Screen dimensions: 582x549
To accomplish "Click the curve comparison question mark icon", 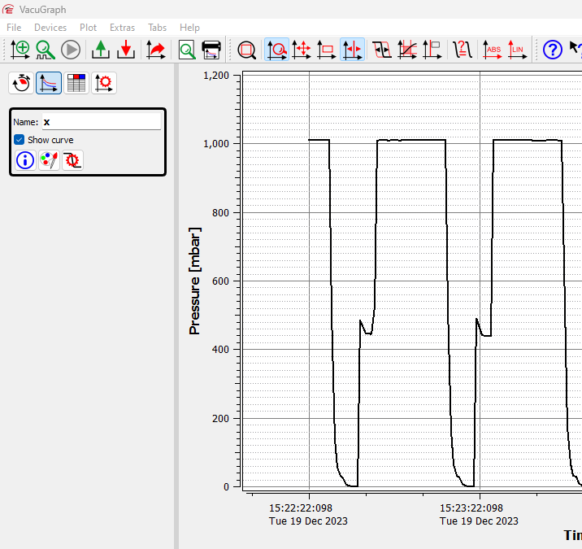I will pyautogui.click(x=463, y=50).
